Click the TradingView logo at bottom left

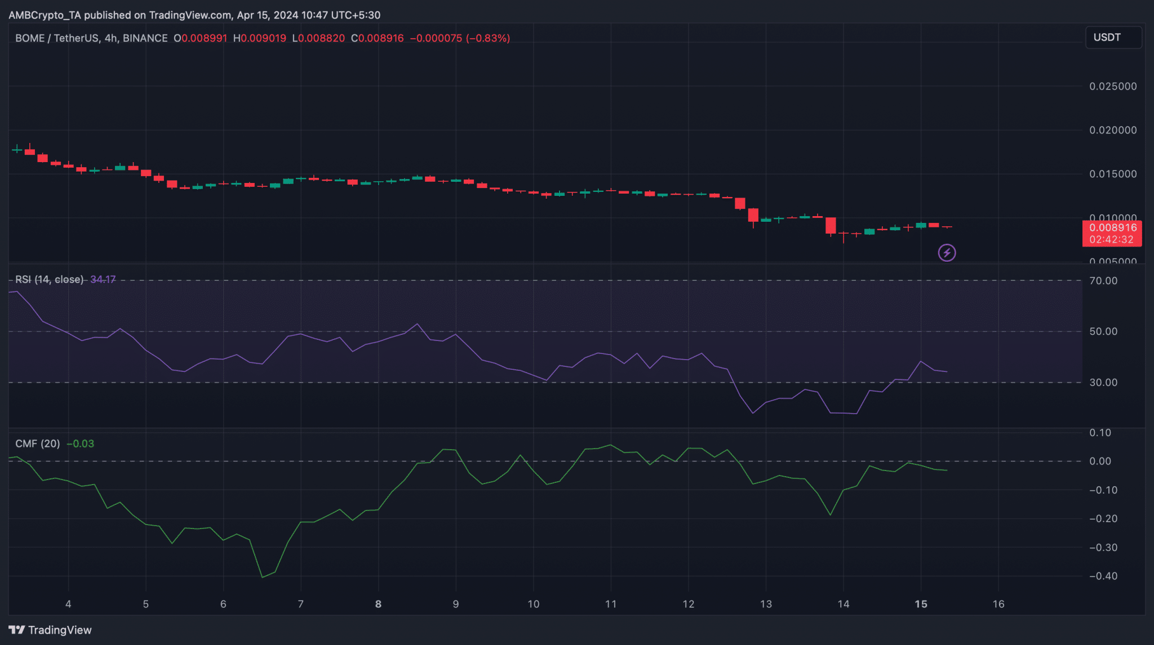(50, 630)
